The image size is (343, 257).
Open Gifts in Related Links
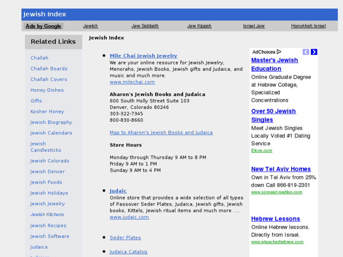click(36, 101)
